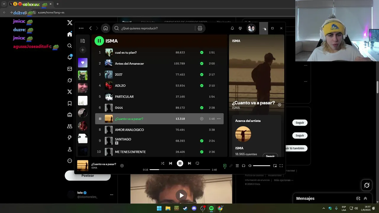The width and height of the screenshot is (379, 213).
Task: Mute the Spotify volume
Action: point(250,166)
